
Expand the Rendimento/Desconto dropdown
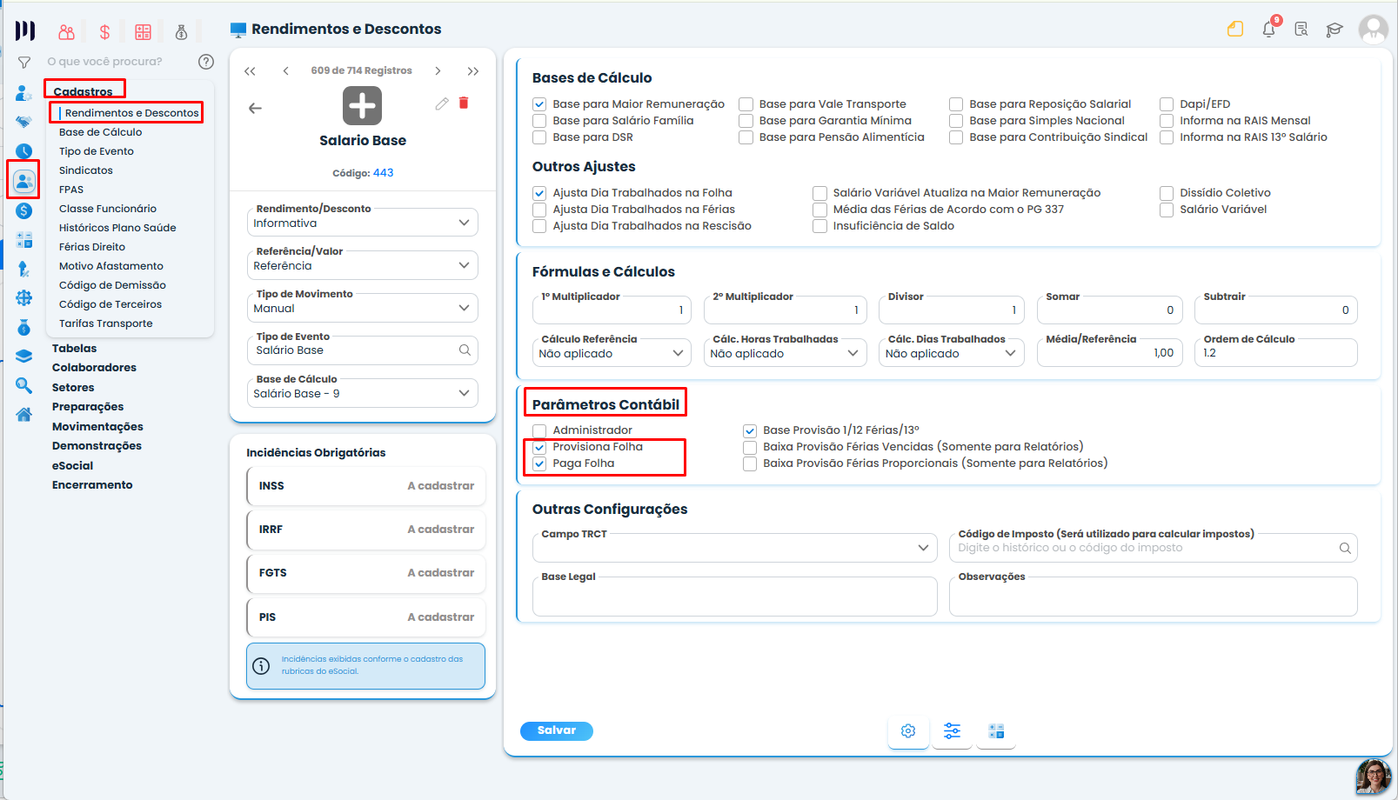tap(363, 223)
